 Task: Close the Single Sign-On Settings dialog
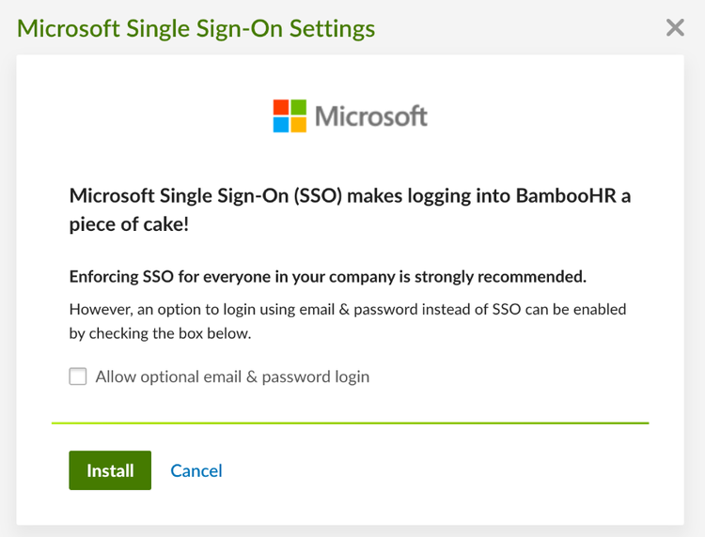[675, 28]
